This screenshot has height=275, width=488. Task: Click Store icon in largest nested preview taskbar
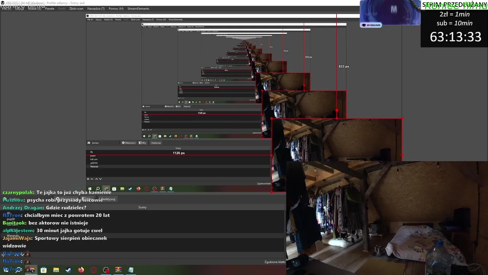pos(114,189)
